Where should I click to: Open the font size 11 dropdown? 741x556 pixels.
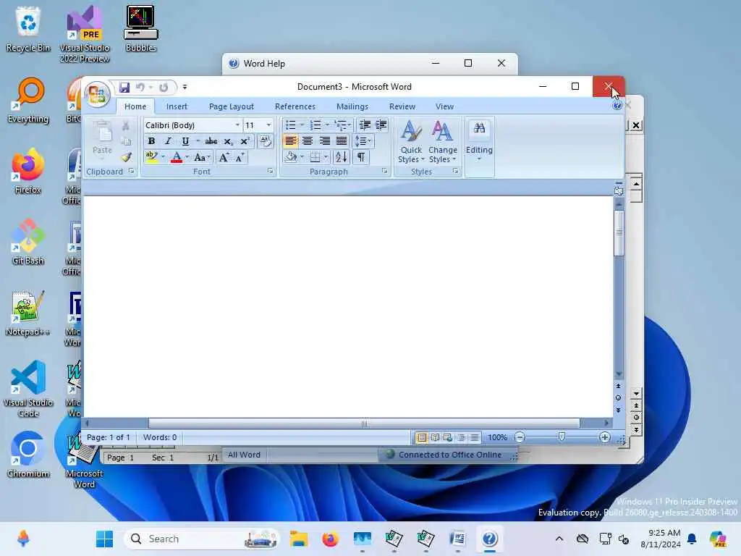coord(268,125)
